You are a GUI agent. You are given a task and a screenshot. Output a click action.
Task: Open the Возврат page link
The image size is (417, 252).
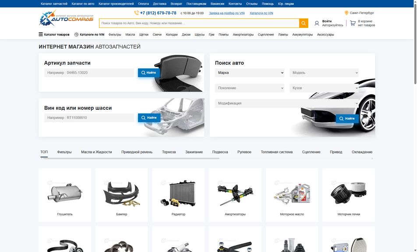tap(177, 3)
